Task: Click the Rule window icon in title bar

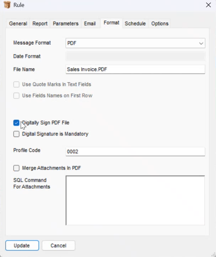Action: click(7, 5)
